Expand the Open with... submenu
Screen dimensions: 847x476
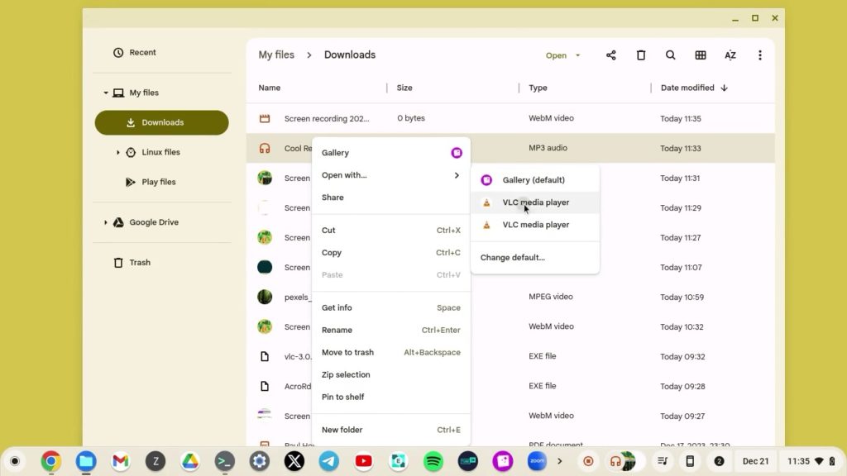(x=390, y=175)
